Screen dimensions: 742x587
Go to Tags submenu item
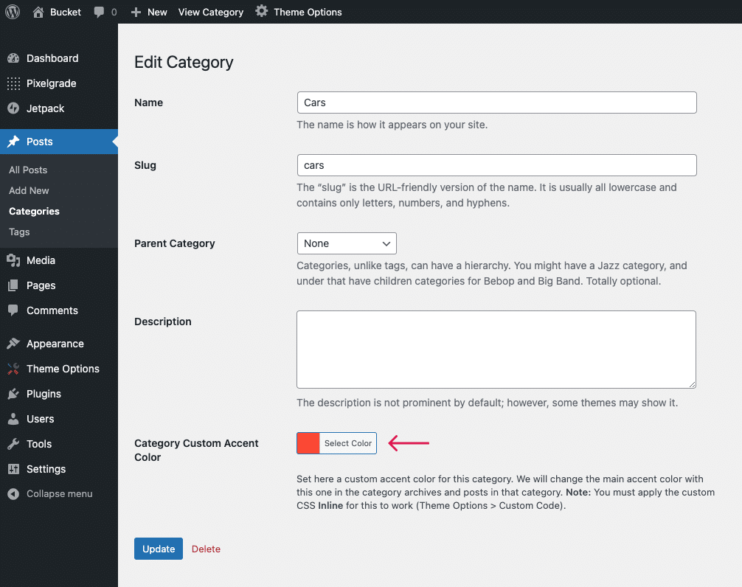pos(19,232)
